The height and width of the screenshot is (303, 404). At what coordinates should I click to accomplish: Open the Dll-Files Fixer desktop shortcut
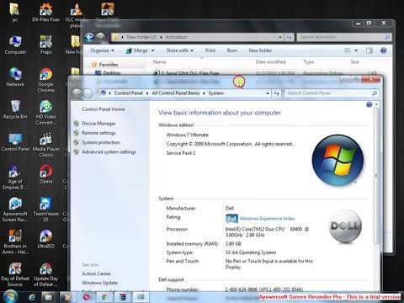click(46, 13)
